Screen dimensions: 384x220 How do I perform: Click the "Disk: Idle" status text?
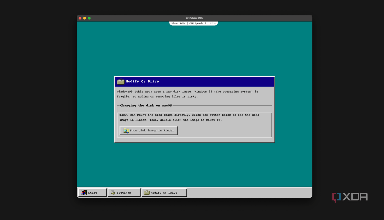[x=178, y=23]
